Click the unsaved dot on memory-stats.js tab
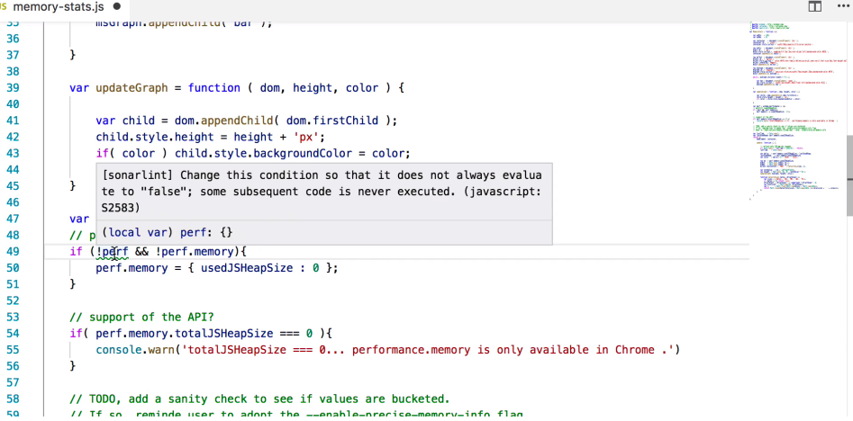The height and width of the screenshot is (421, 853). (115, 8)
